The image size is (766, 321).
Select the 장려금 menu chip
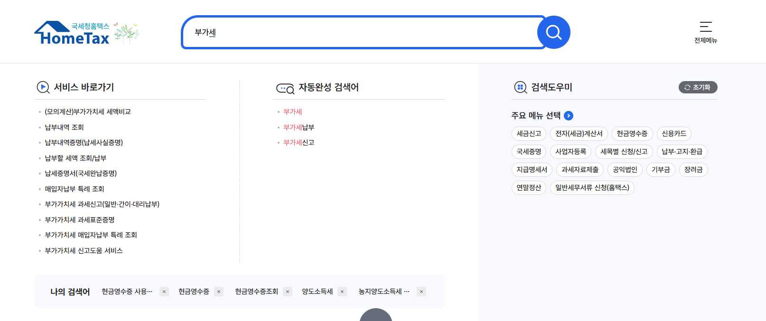point(693,170)
